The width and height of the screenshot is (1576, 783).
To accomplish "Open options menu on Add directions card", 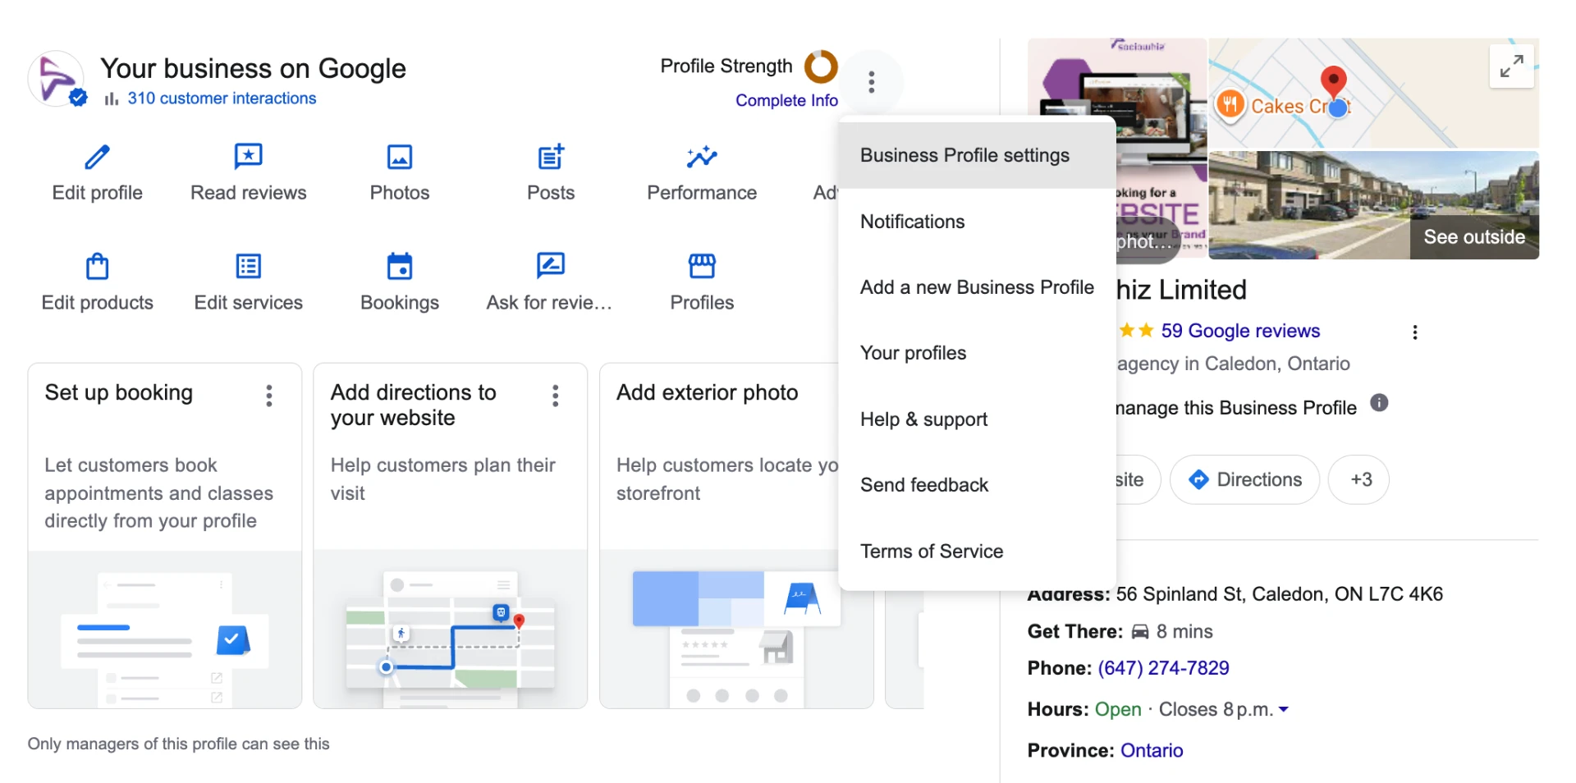I will click(556, 396).
